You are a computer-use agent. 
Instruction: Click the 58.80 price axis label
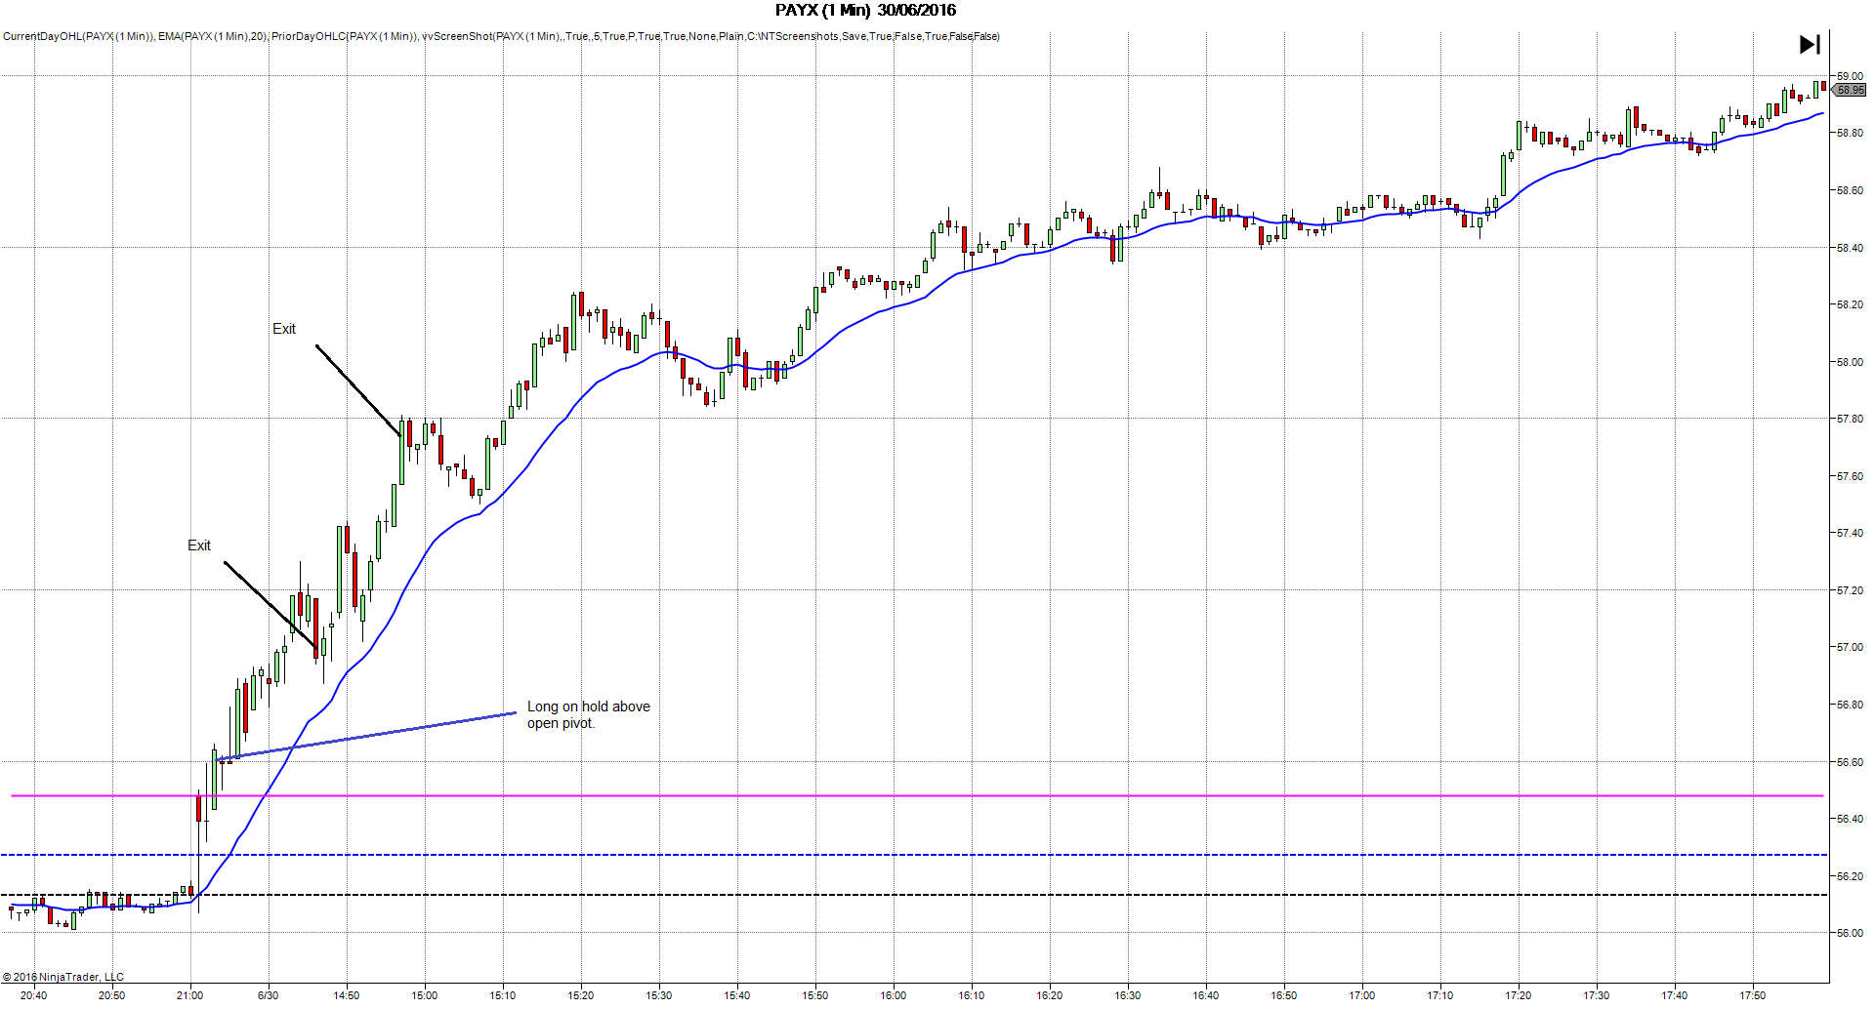coord(1850,133)
